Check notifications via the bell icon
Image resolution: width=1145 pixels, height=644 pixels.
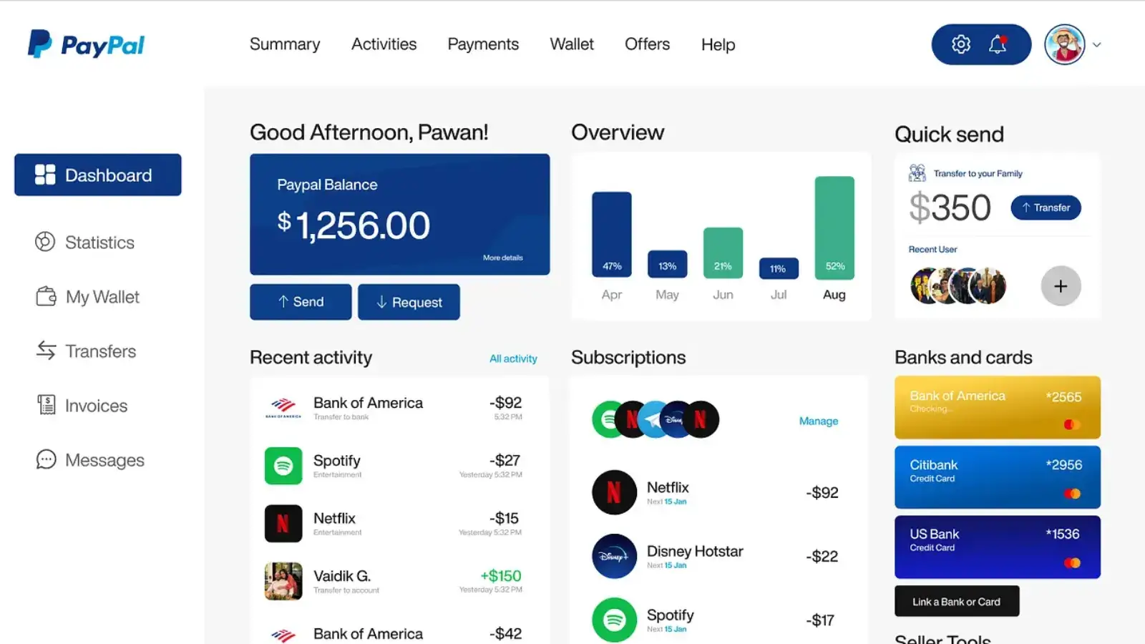[x=999, y=44]
